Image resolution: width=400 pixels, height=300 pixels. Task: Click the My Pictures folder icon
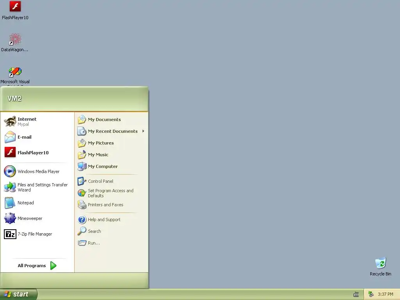(x=82, y=143)
